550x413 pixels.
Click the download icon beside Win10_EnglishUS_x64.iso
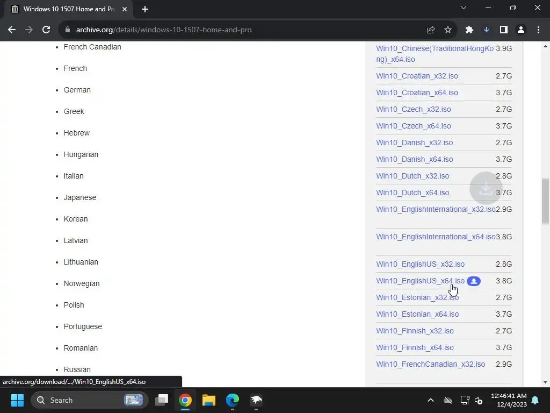(474, 281)
